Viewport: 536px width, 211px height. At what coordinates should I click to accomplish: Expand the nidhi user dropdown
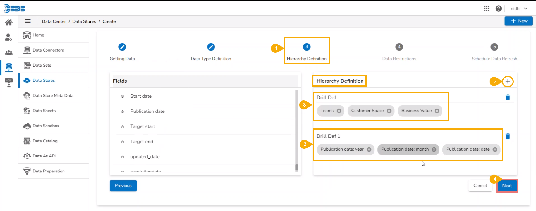pos(519,9)
